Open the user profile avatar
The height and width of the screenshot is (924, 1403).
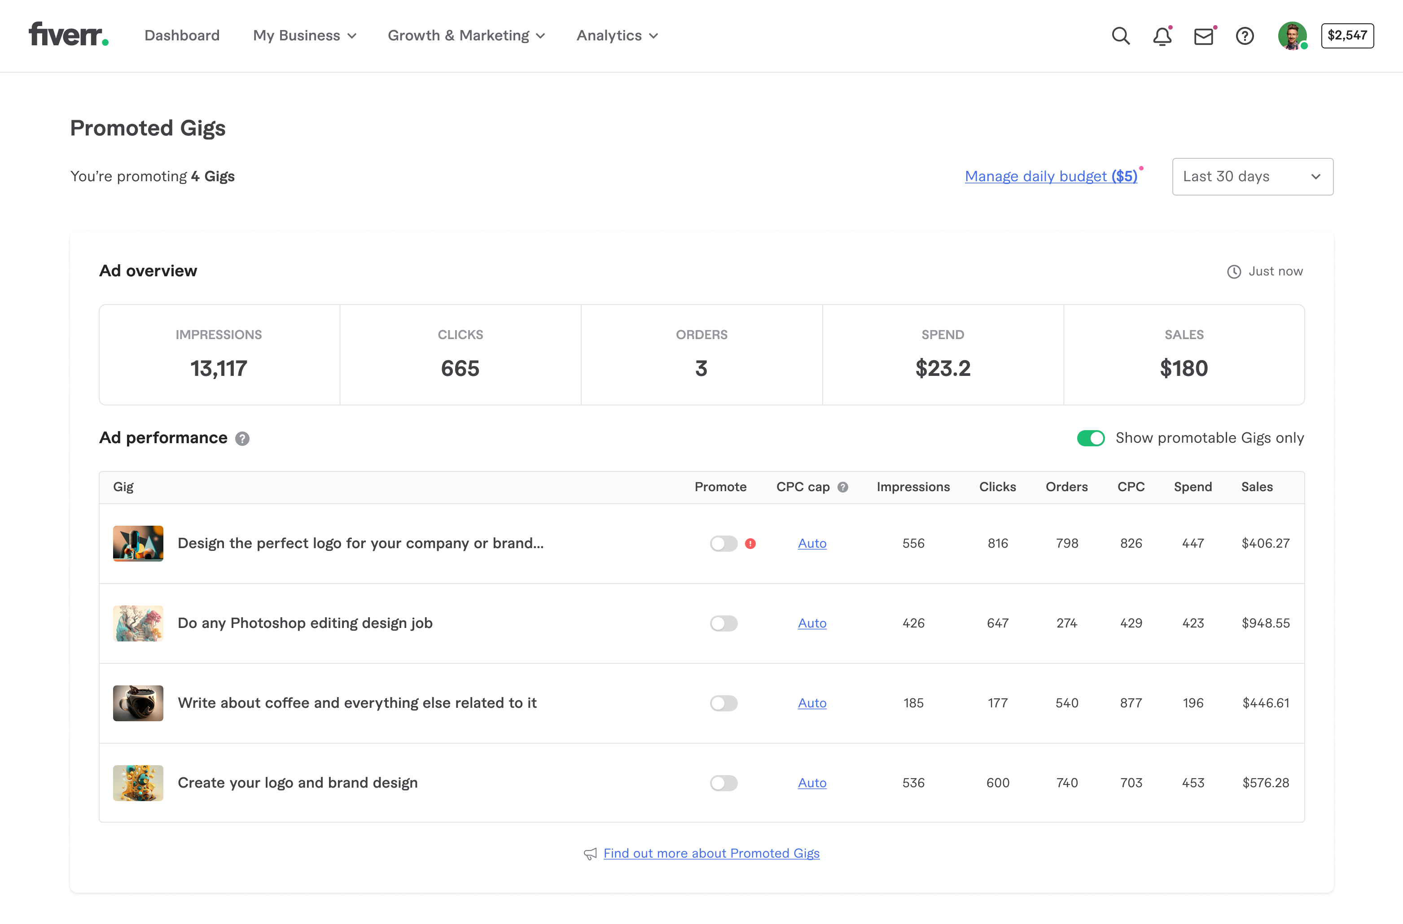click(1292, 36)
